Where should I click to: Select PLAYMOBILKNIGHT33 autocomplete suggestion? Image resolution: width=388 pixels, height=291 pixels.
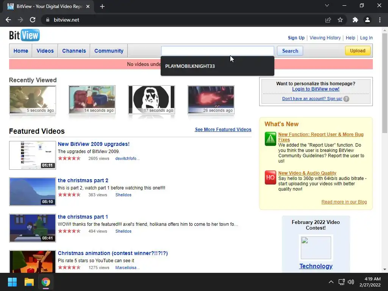(217, 66)
